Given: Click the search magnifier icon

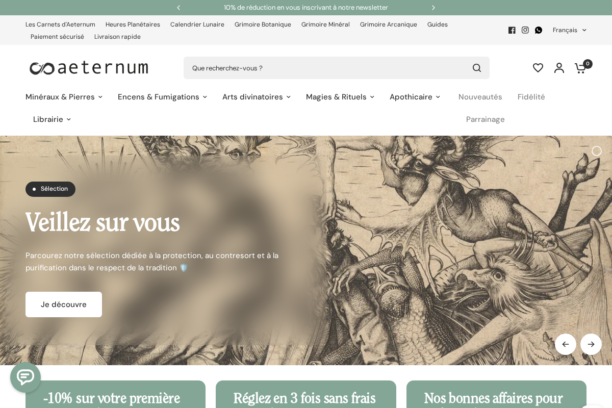Looking at the screenshot, I should (476, 68).
